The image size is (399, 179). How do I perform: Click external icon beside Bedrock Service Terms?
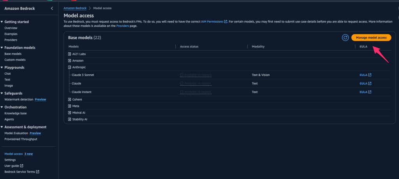pyautogui.click(x=38, y=172)
